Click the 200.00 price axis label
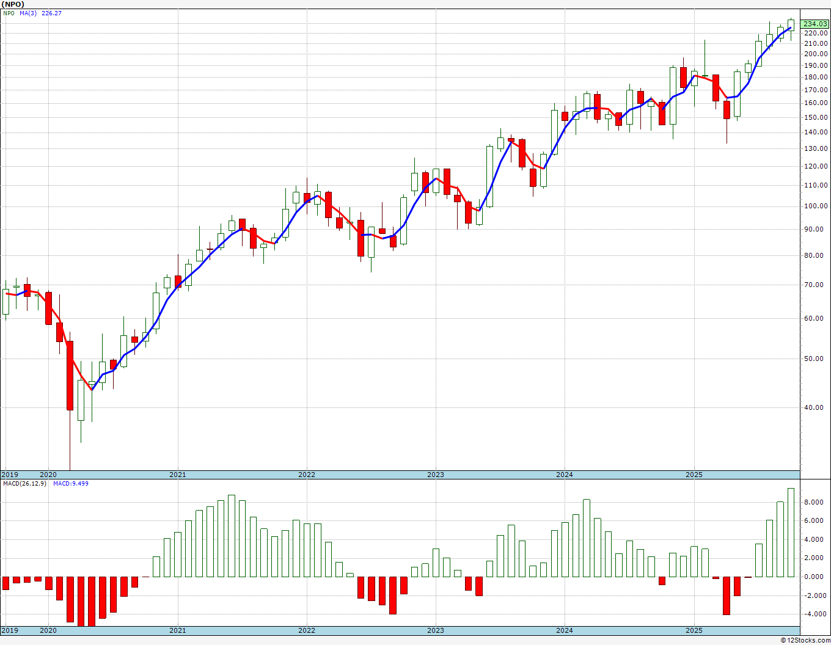 815,54
